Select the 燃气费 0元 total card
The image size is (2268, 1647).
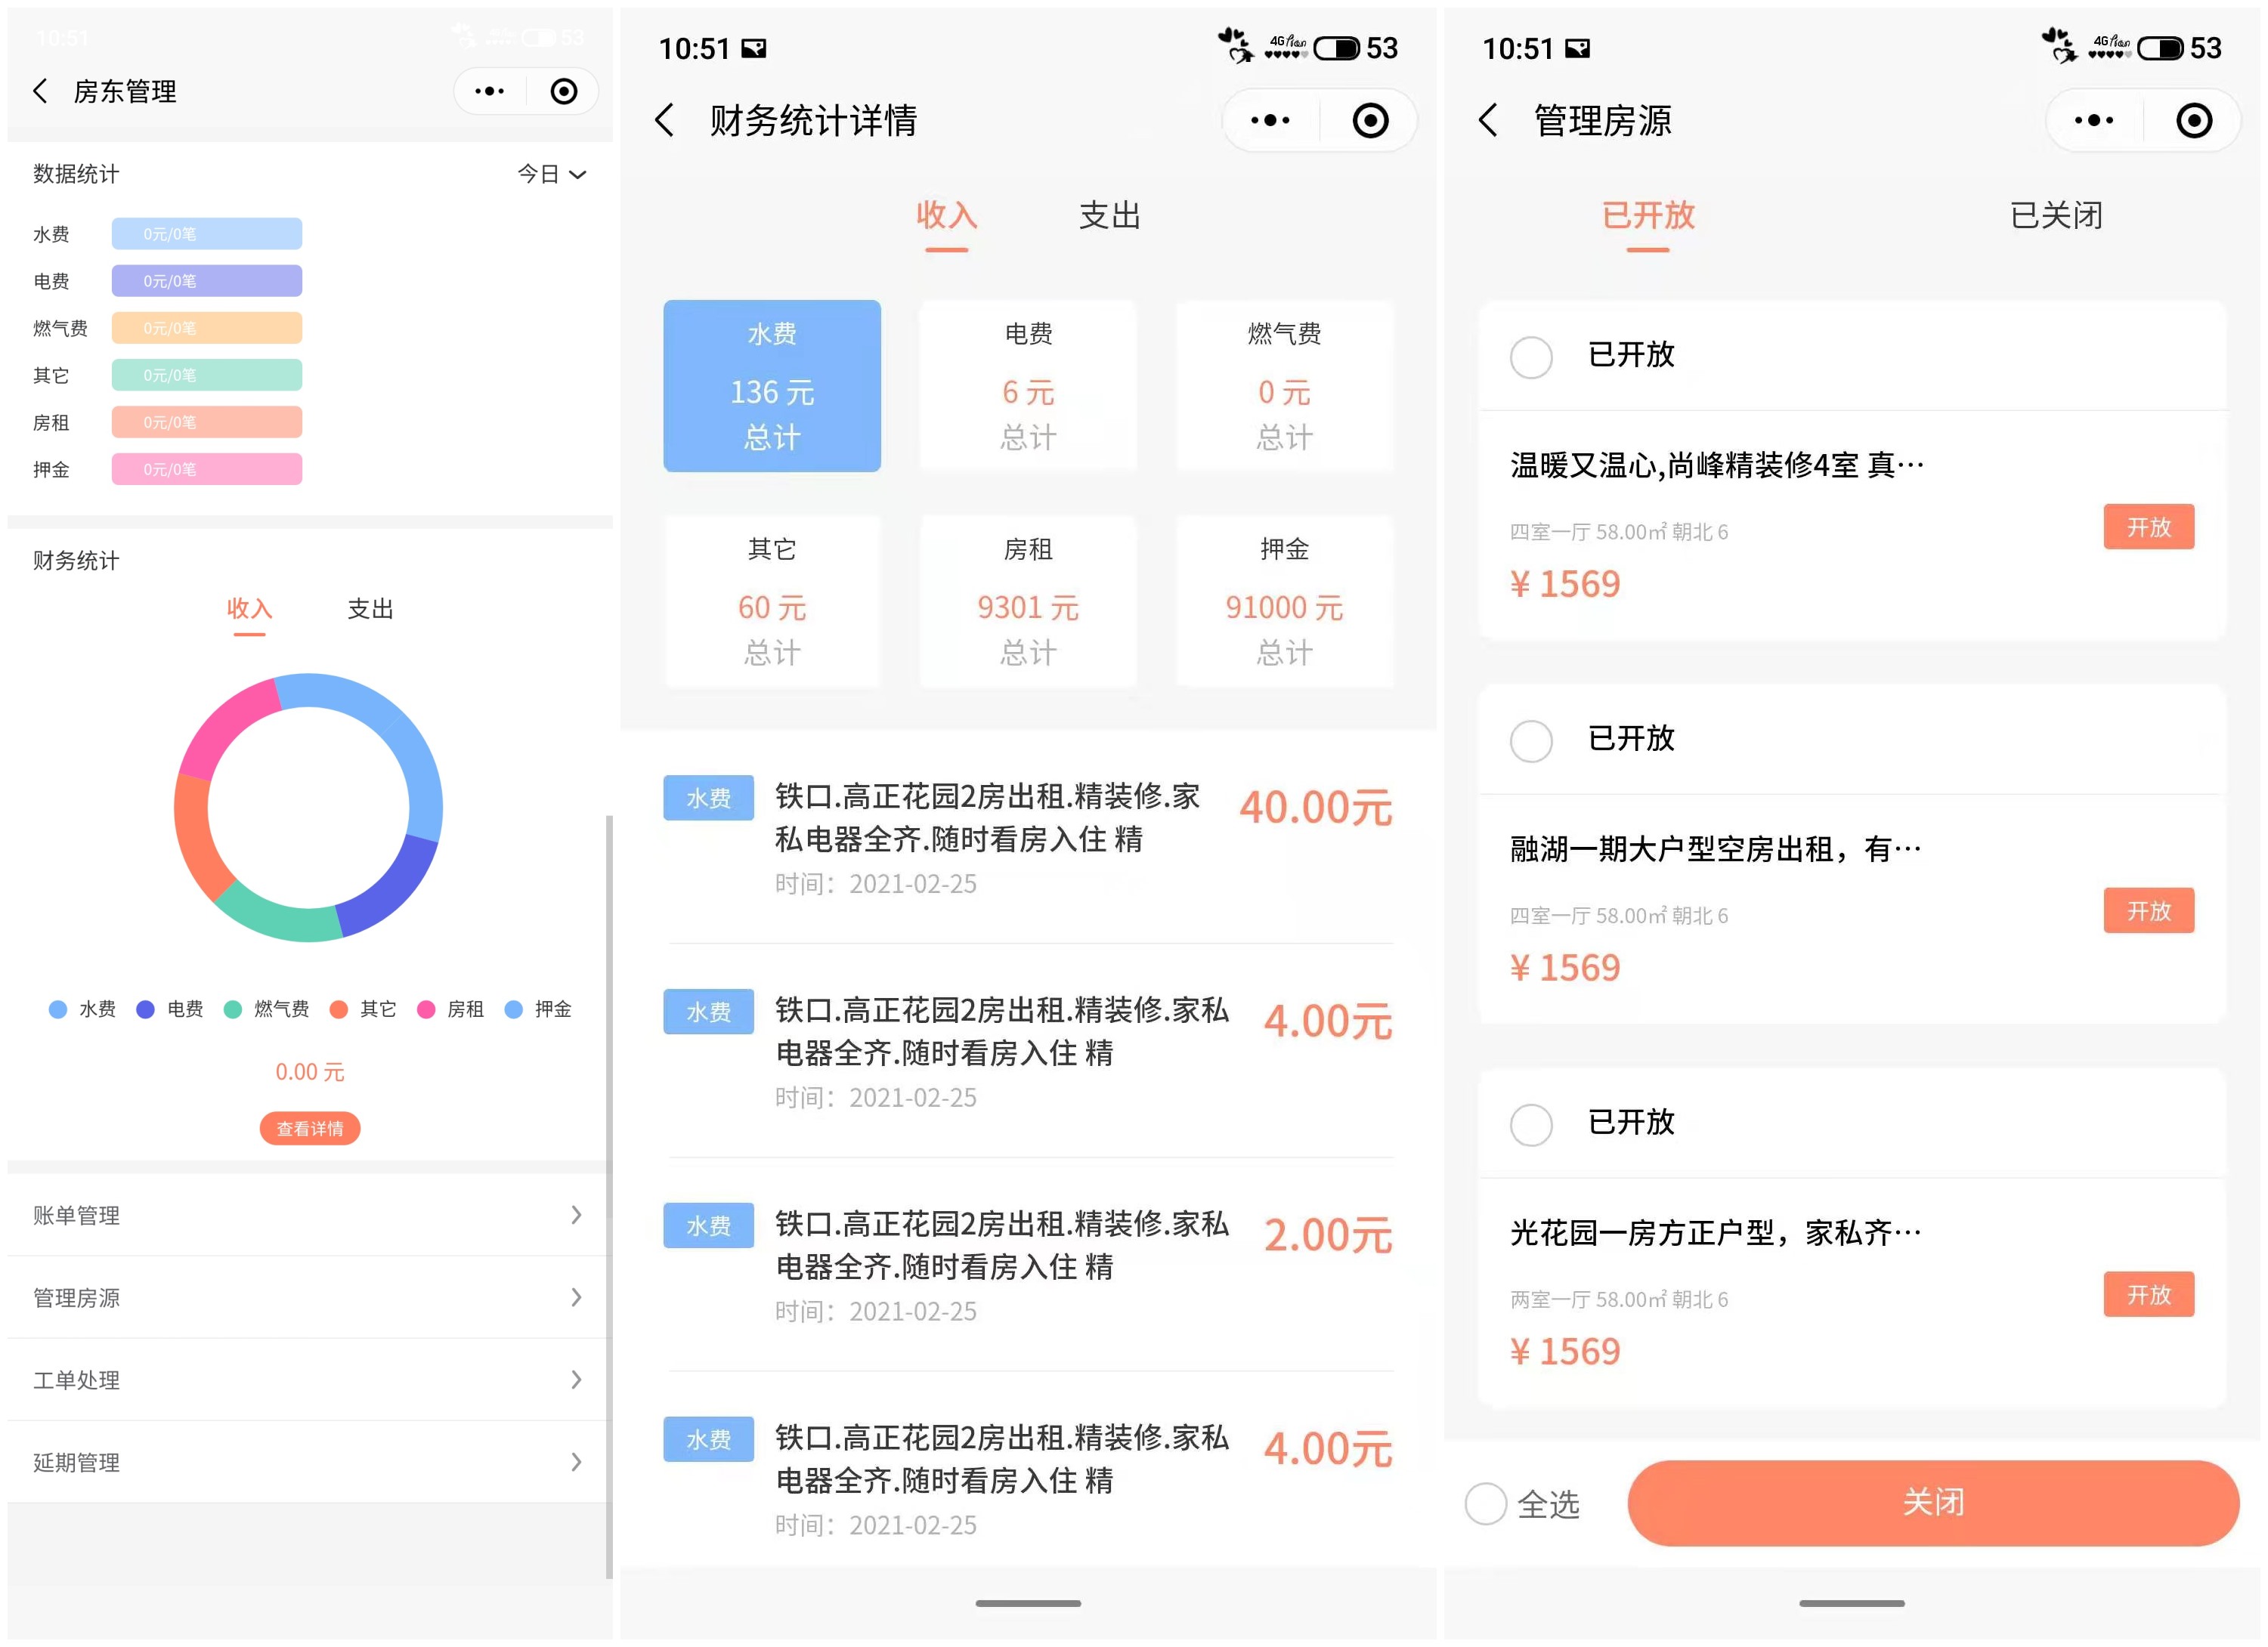[x=1284, y=386]
